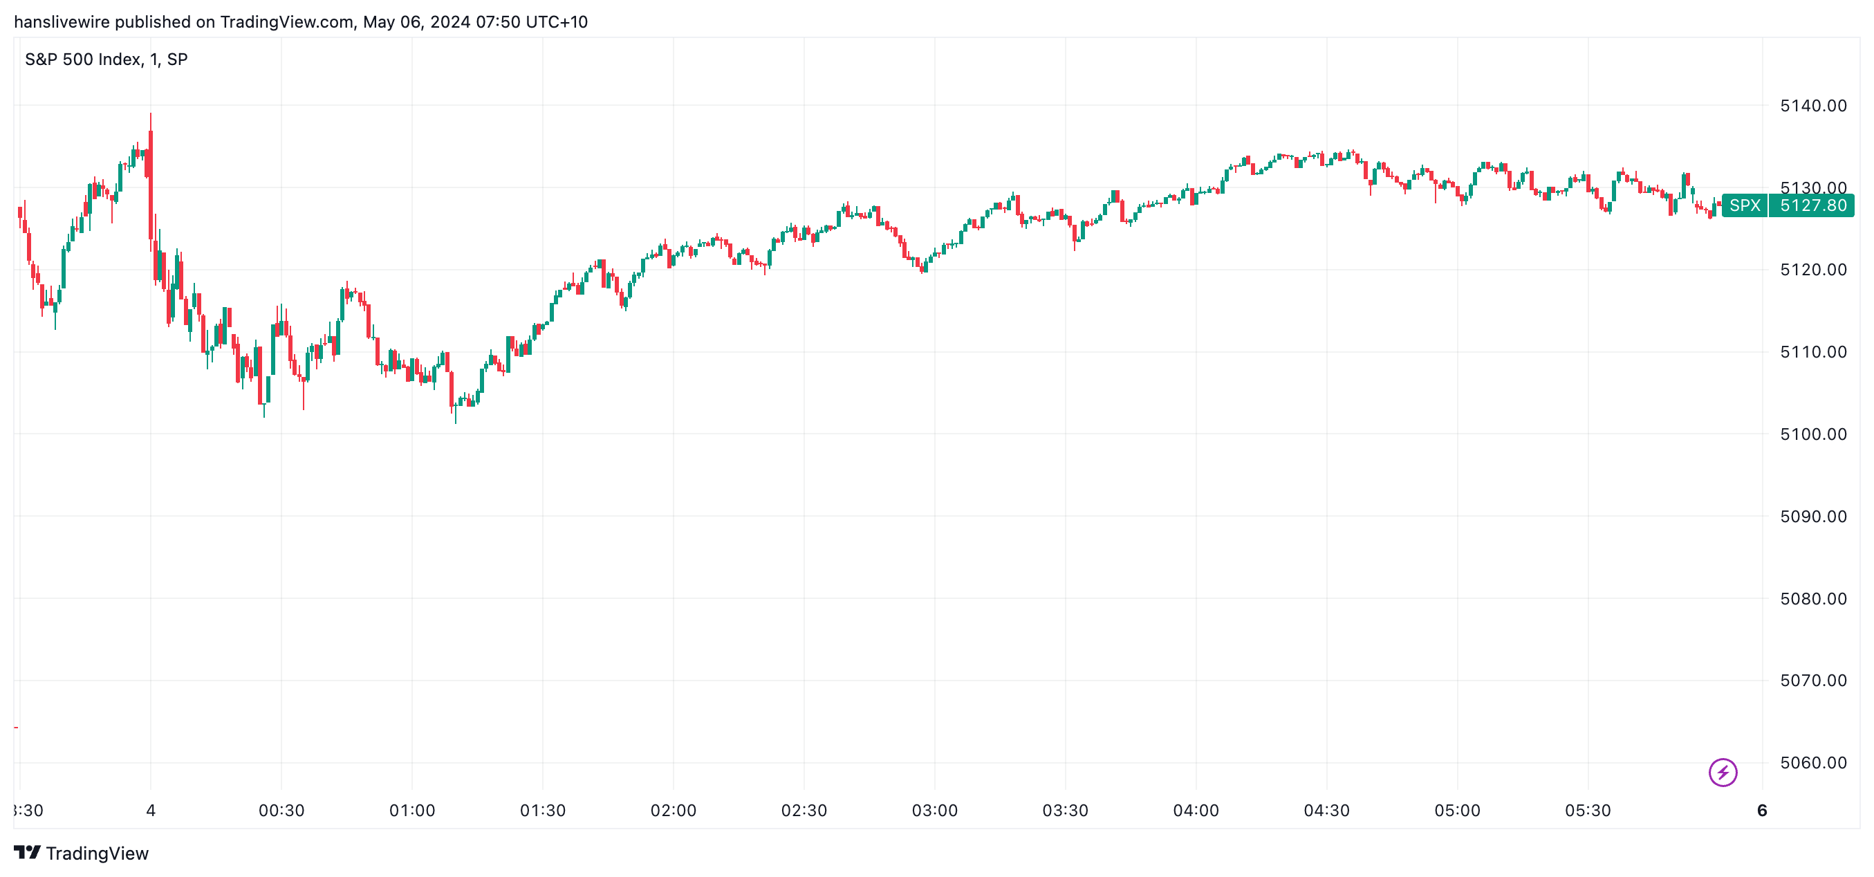Click the S&P 500 Index chart title
The height and width of the screenshot is (877, 1874).
point(106,59)
